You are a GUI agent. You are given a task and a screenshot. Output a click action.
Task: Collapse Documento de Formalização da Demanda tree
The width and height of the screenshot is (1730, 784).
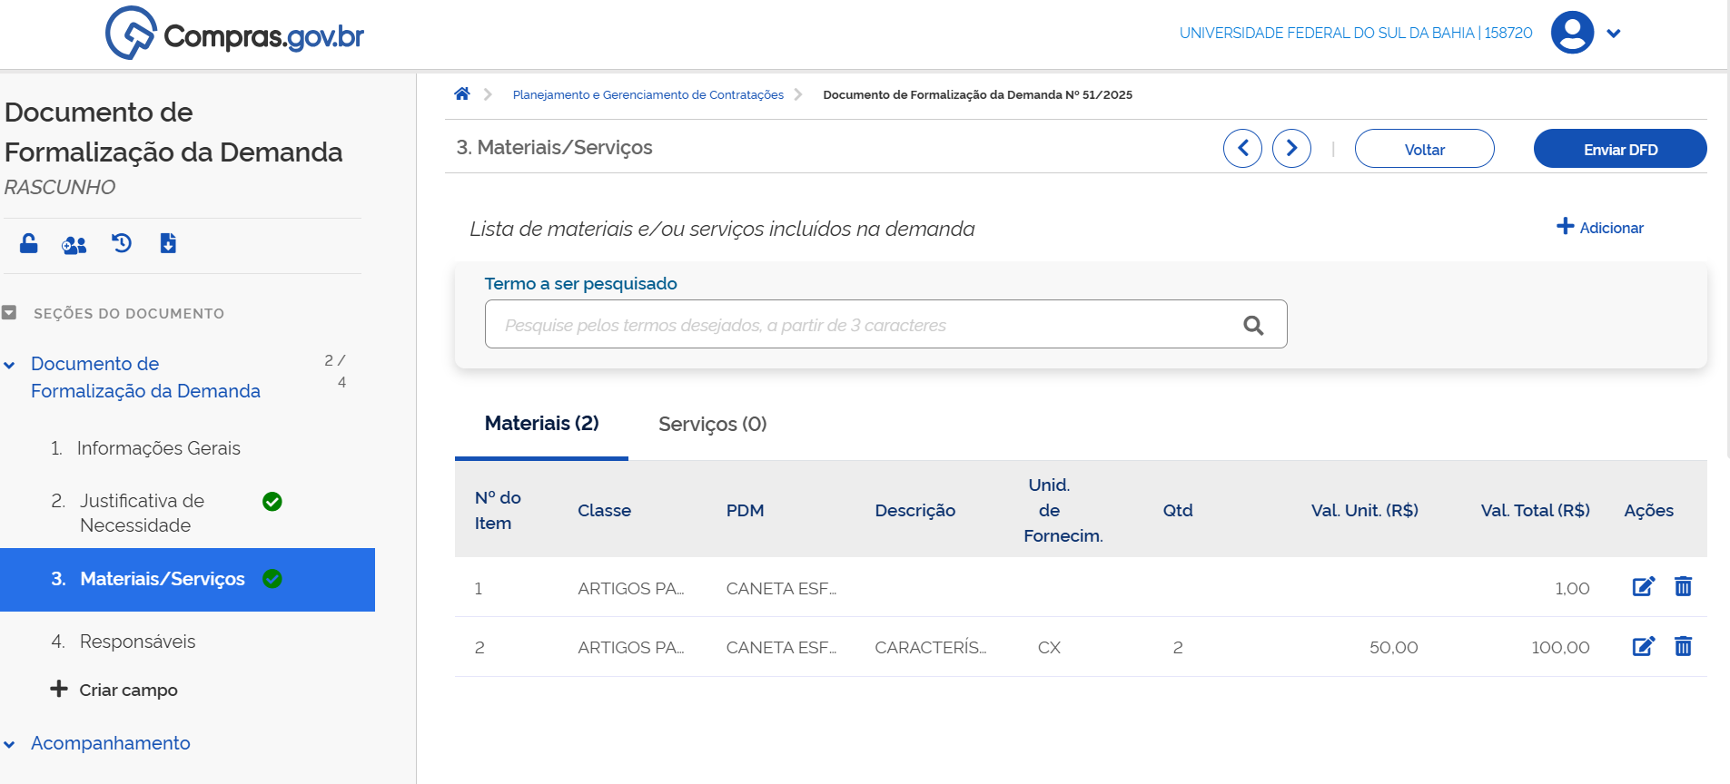[10, 366]
